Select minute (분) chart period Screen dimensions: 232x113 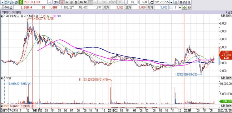[76, 2]
